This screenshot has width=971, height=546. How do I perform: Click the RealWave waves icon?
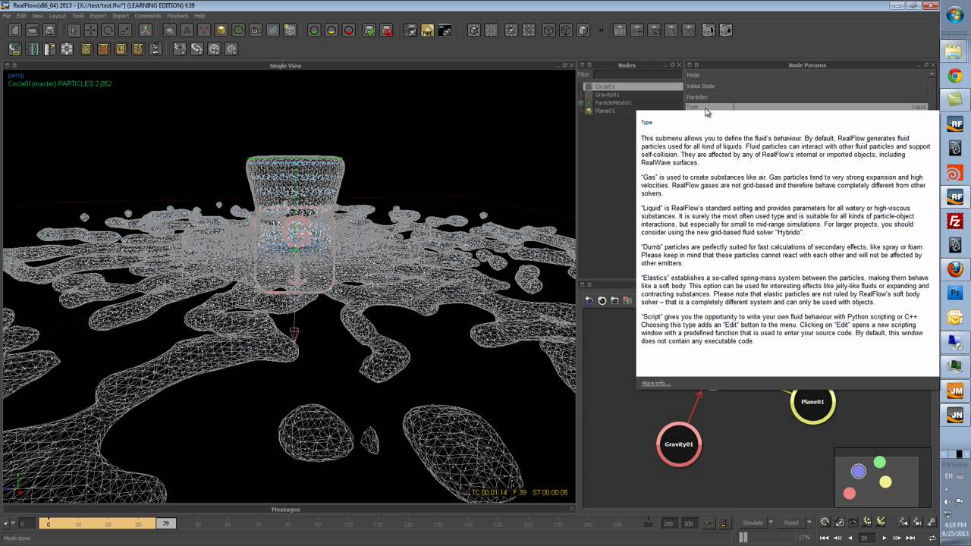272,30
